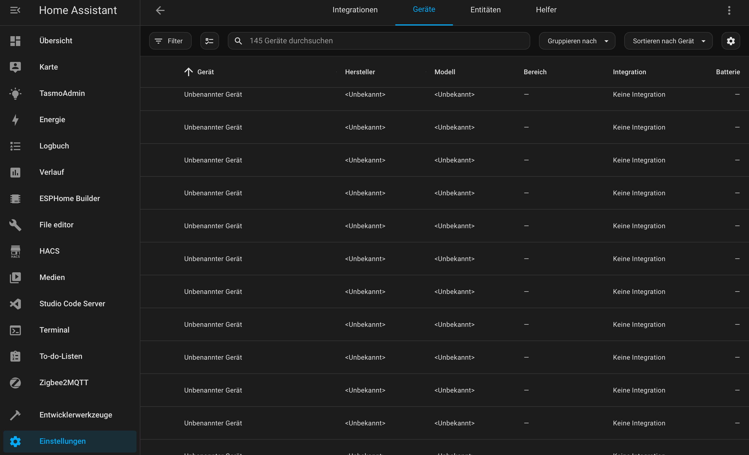This screenshot has width=749, height=455.
Task: Sort by the Gerät column header
Action: [x=206, y=72]
